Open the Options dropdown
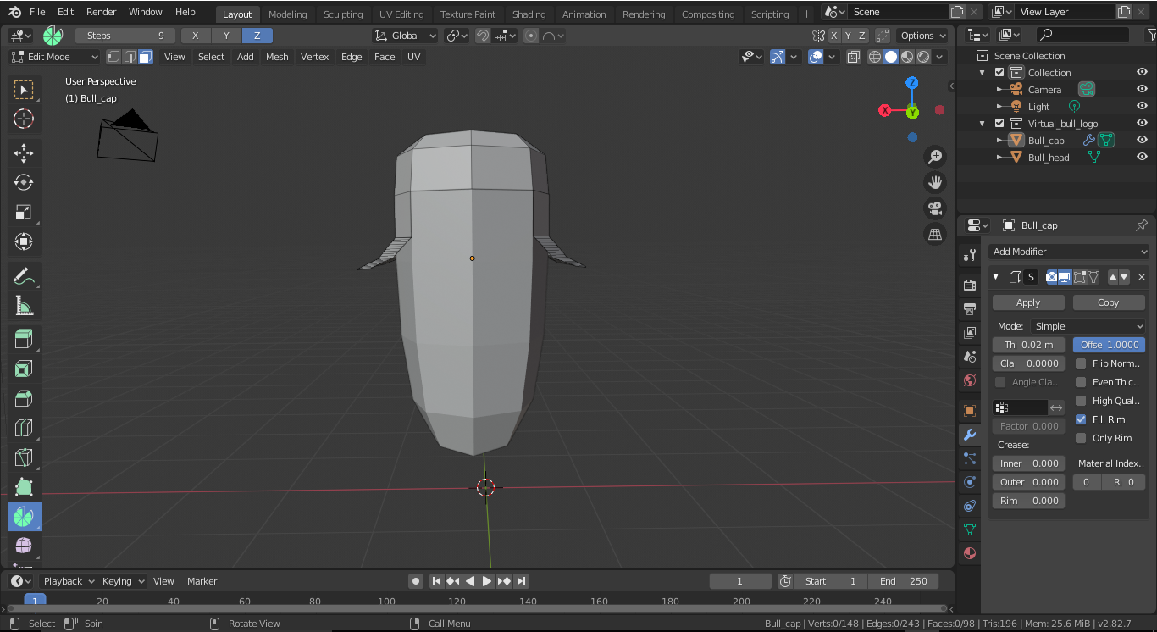1157x632 pixels. (x=922, y=36)
